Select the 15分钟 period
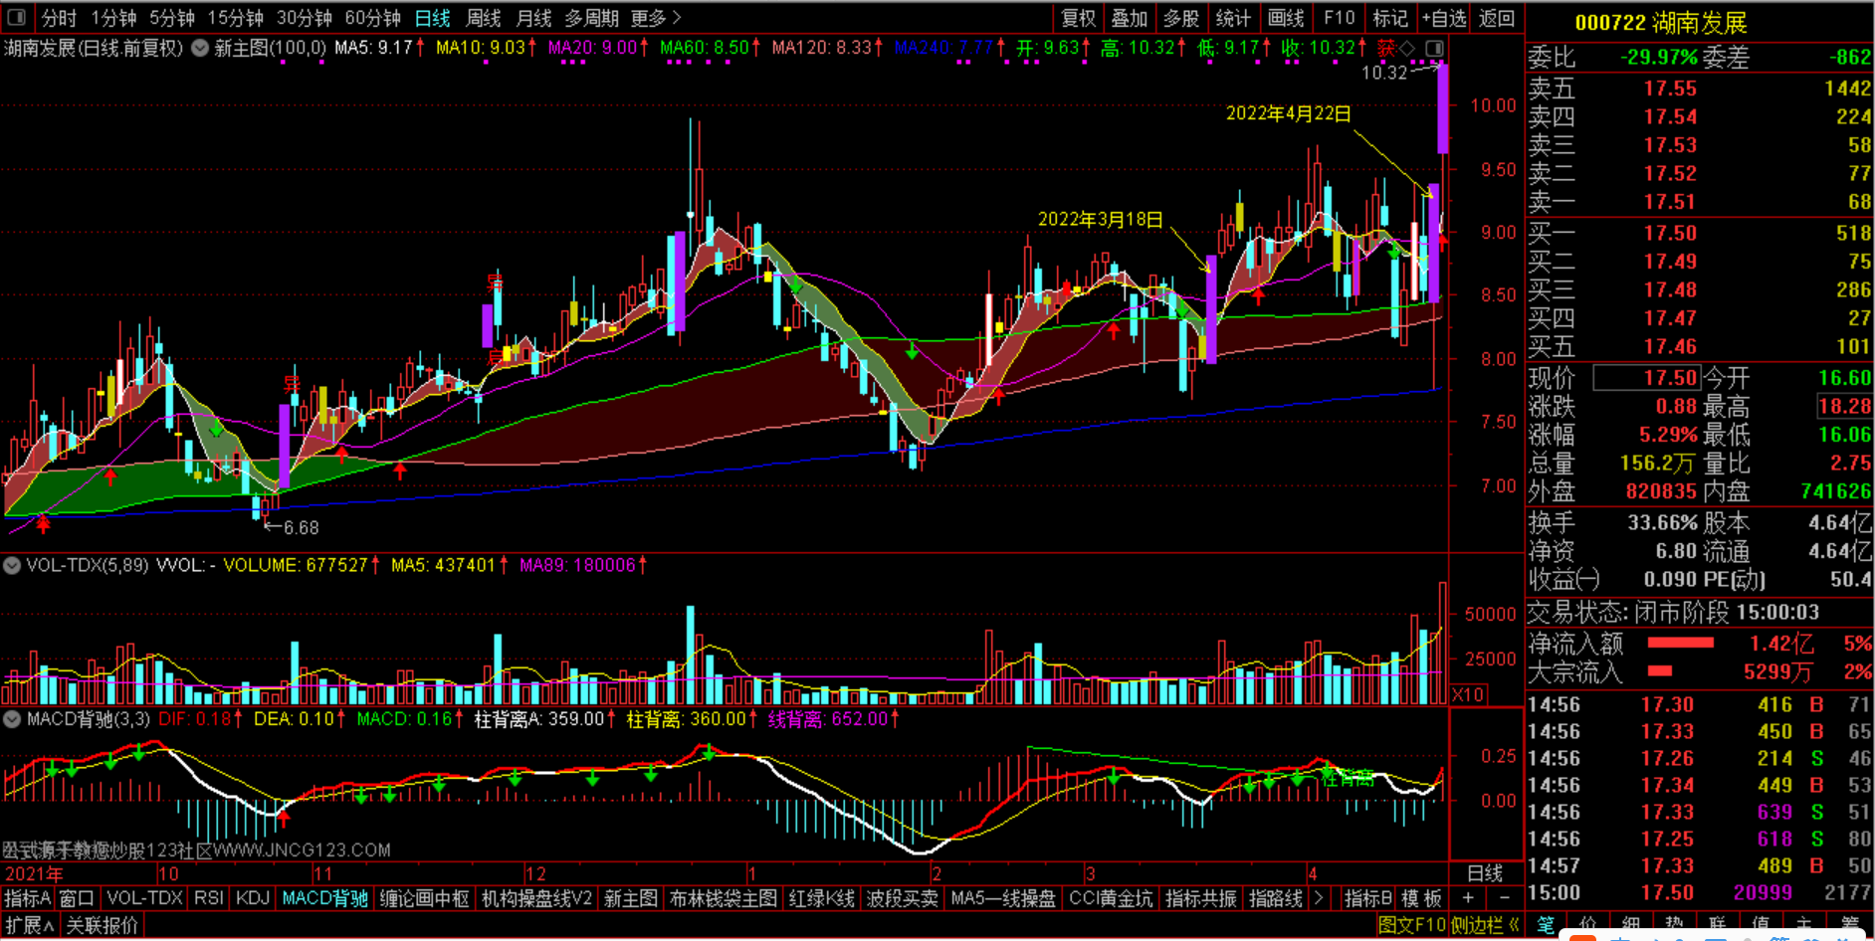 (235, 18)
